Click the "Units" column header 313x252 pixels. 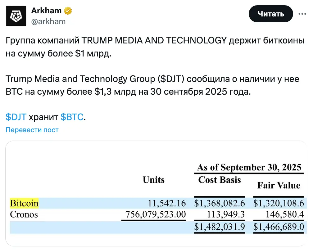click(x=153, y=180)
